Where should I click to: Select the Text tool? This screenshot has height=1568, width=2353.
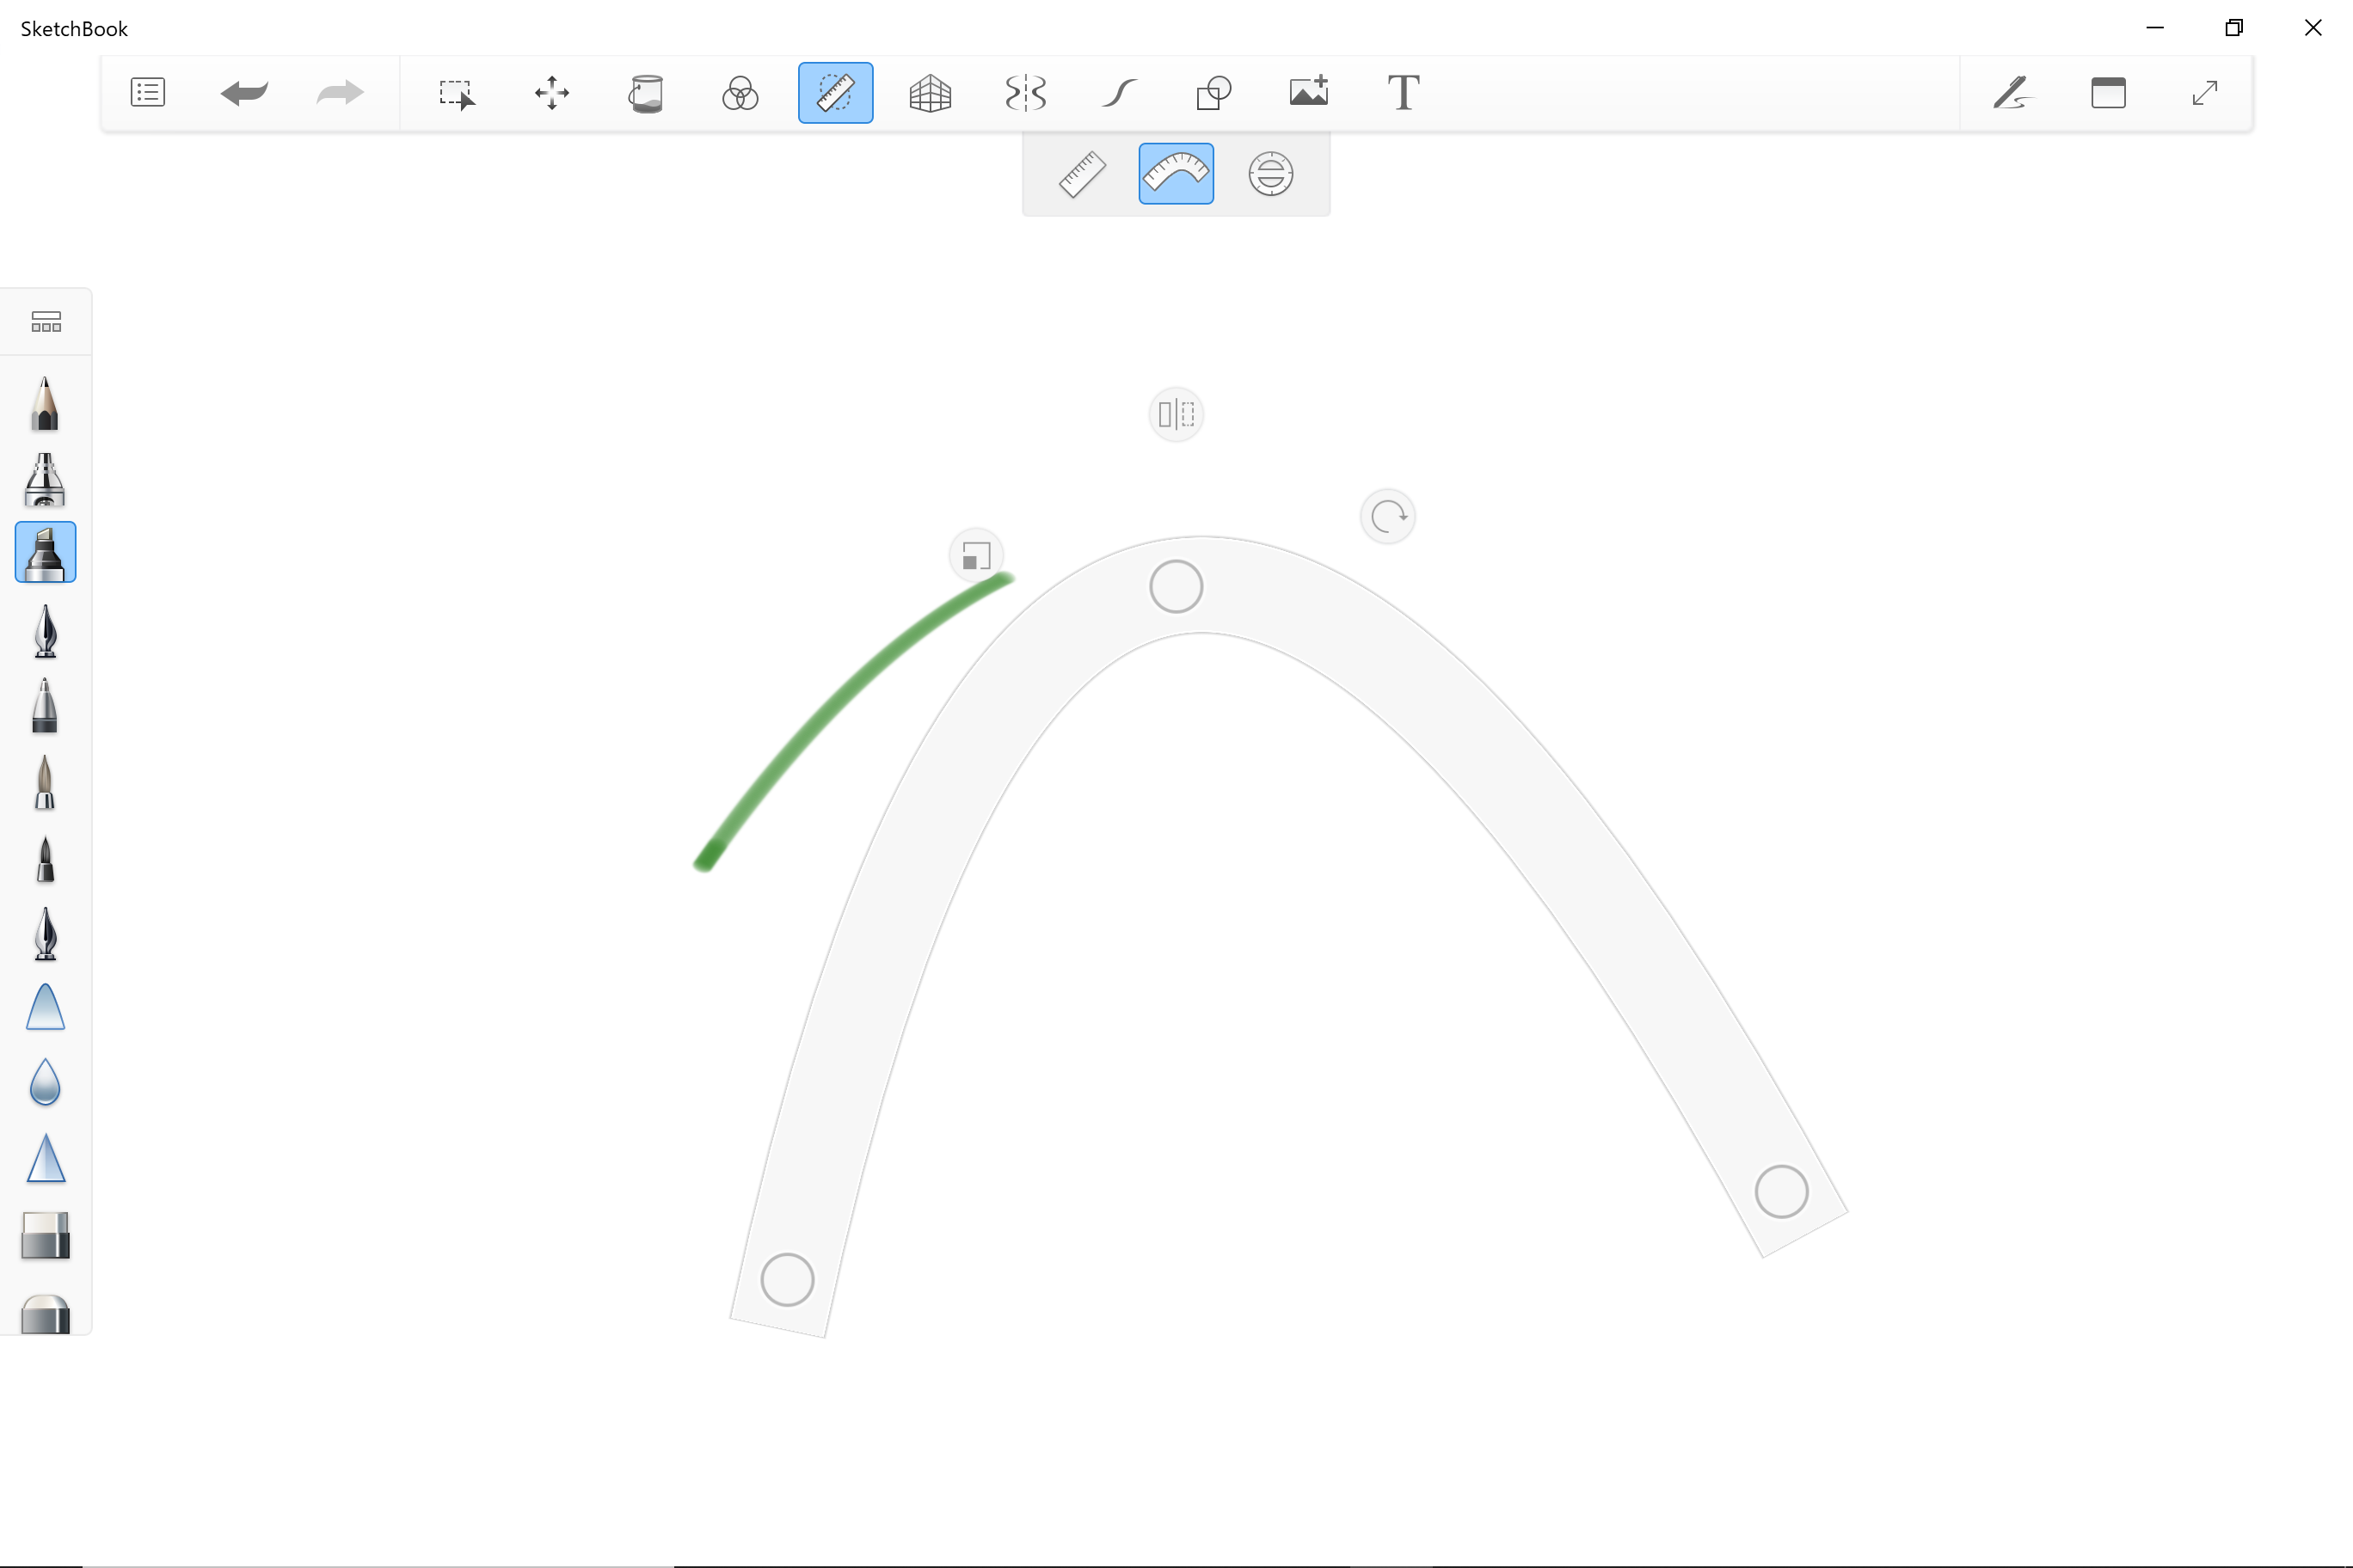coord(1403,93)
